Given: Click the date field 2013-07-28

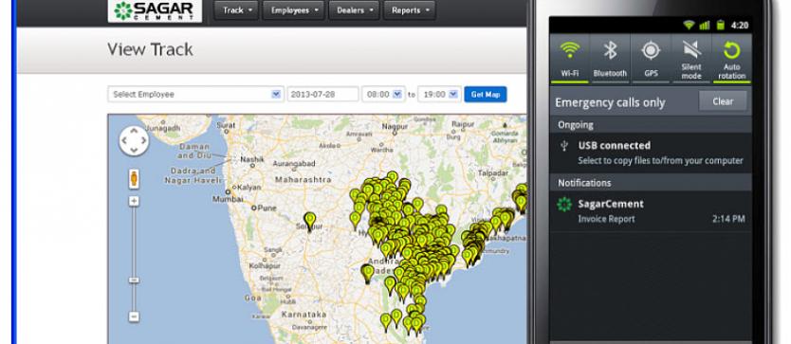Looking at the screenshot, I should 322,95.
